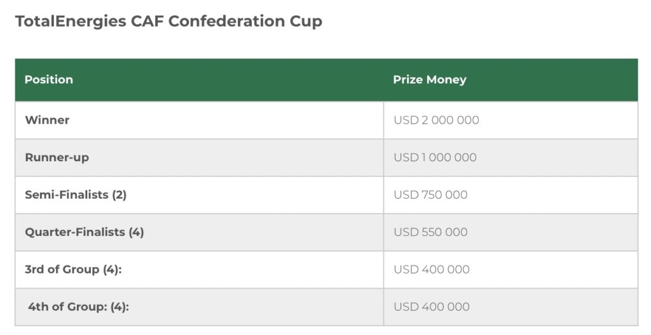651x335 pixels.
Task: Click the word 'Cup' in the heading
Action: coord(307,22)
